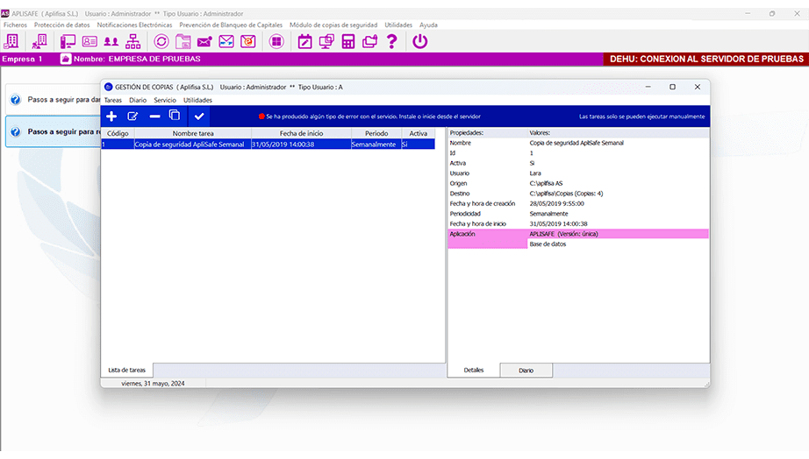
Task: Click help icon of bold 'Pasos a seguir' item
Action: click(x=16, y=132)
